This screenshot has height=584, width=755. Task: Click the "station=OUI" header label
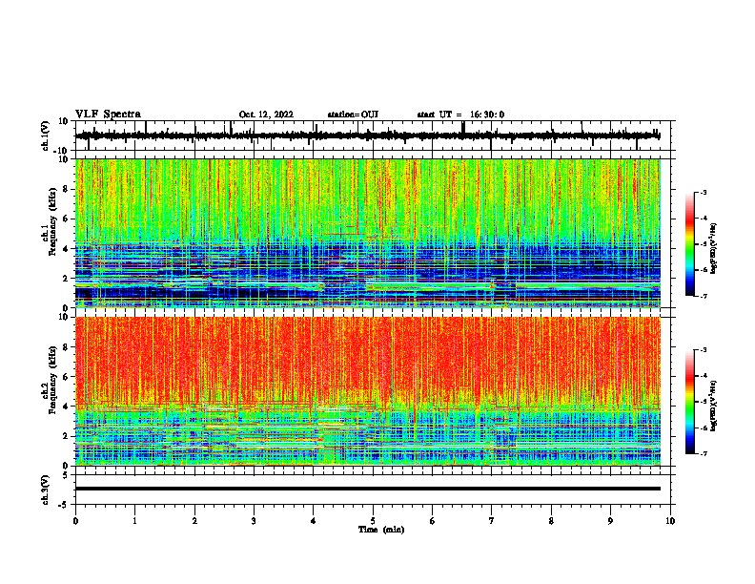353,115
